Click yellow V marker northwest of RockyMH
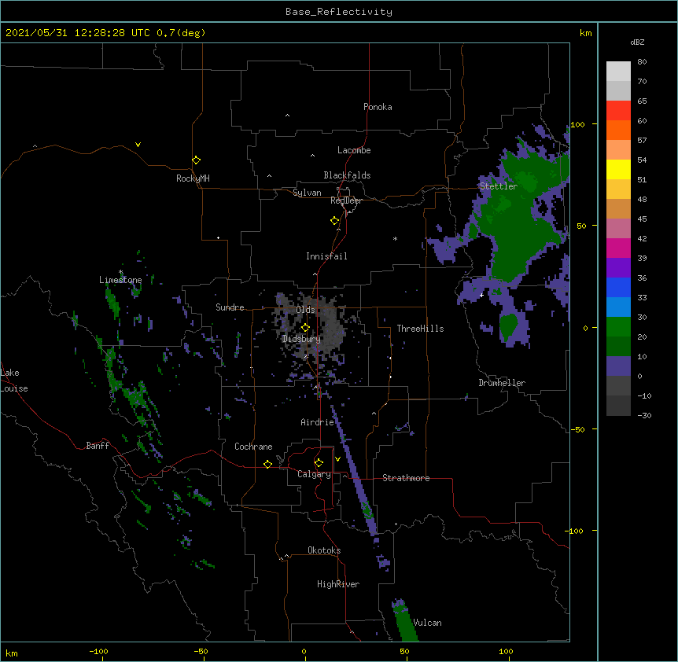 (x=138, y=145)
